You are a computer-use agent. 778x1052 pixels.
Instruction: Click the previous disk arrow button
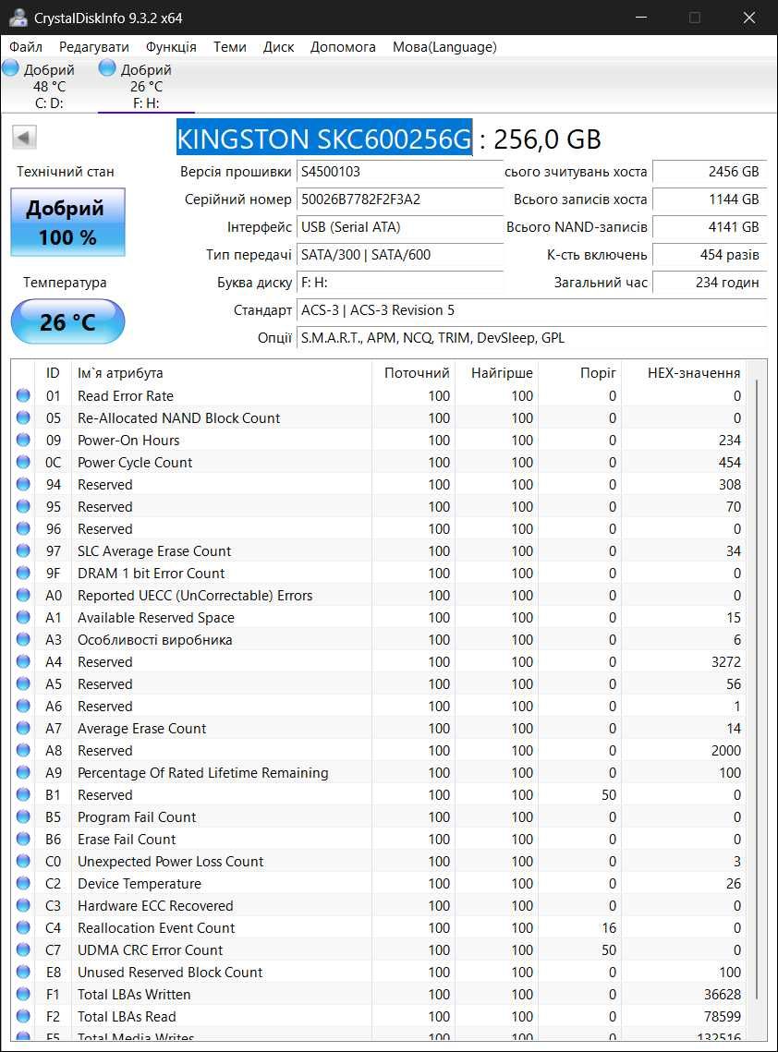point(24,138)
